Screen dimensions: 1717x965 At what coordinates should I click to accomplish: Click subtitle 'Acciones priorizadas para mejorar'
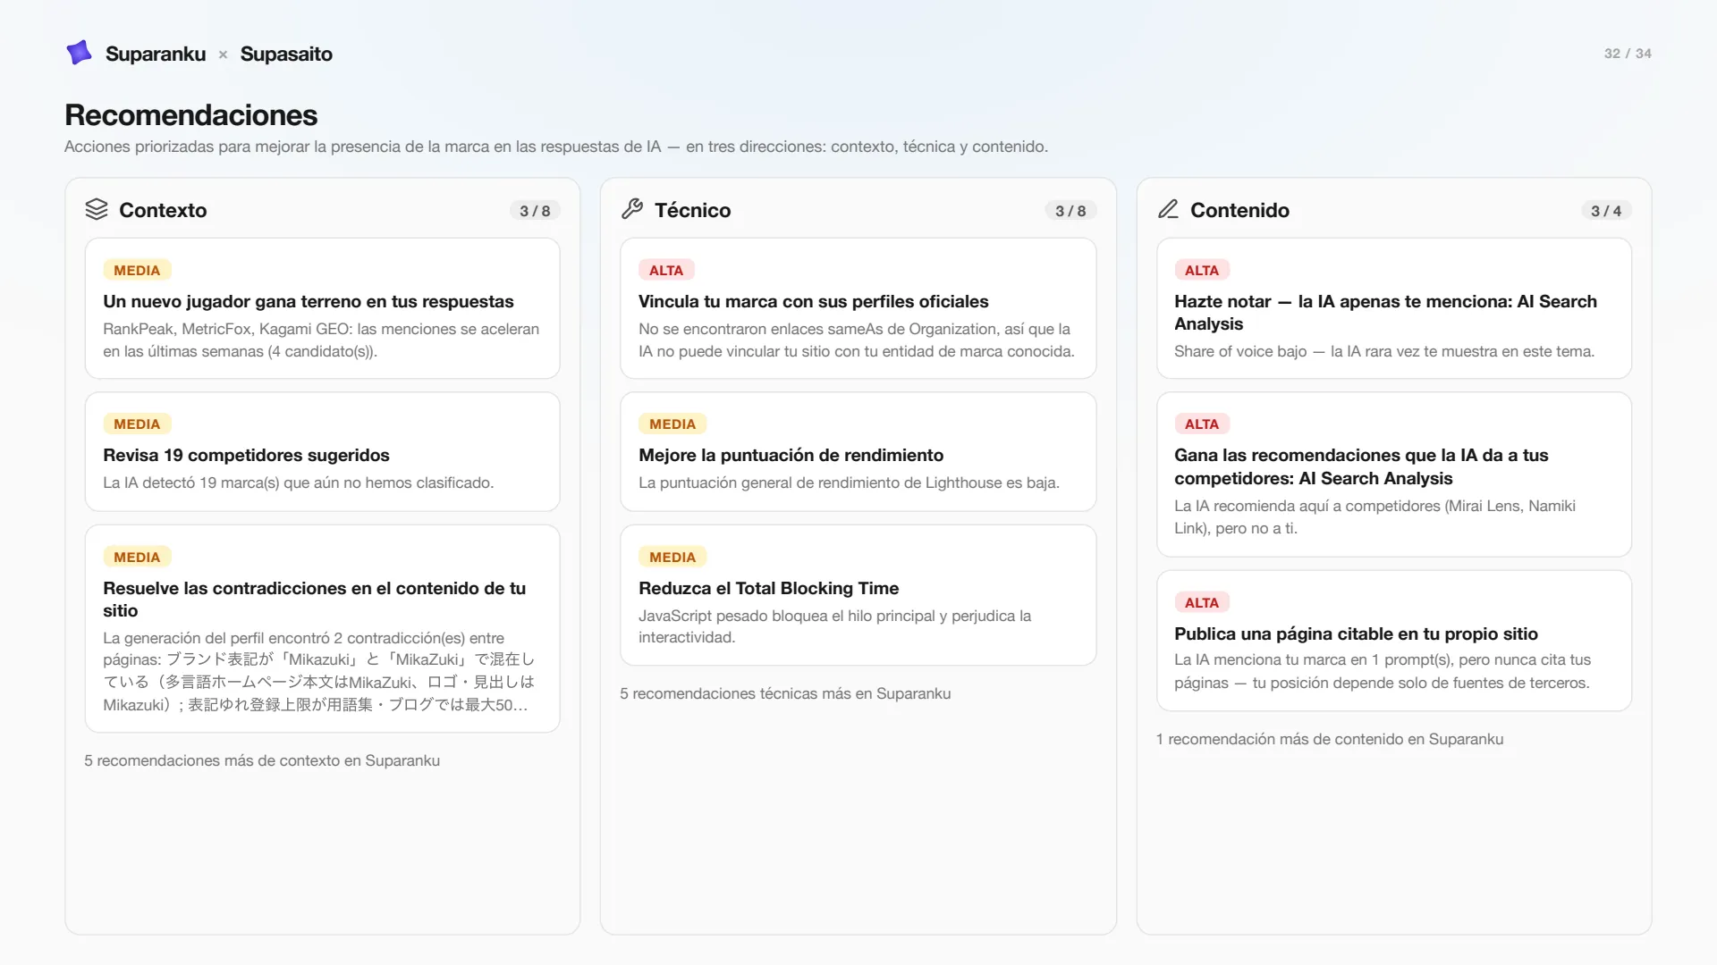click(556, 147)
